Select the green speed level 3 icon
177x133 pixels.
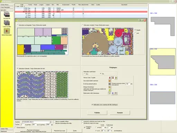pos(116,78)
